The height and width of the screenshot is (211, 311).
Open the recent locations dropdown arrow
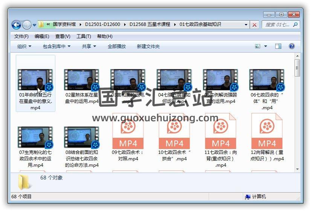click(34, 25)
